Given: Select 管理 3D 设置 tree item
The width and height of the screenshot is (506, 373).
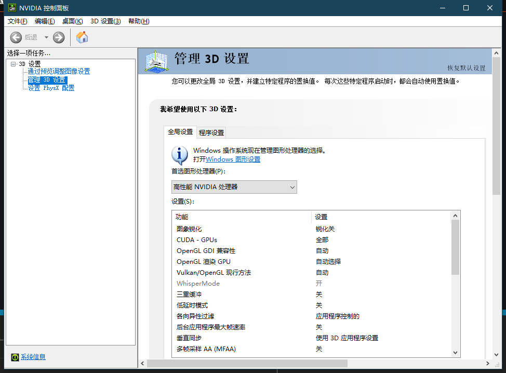Looking at the screenshot, I should click(x=47, y=79).
